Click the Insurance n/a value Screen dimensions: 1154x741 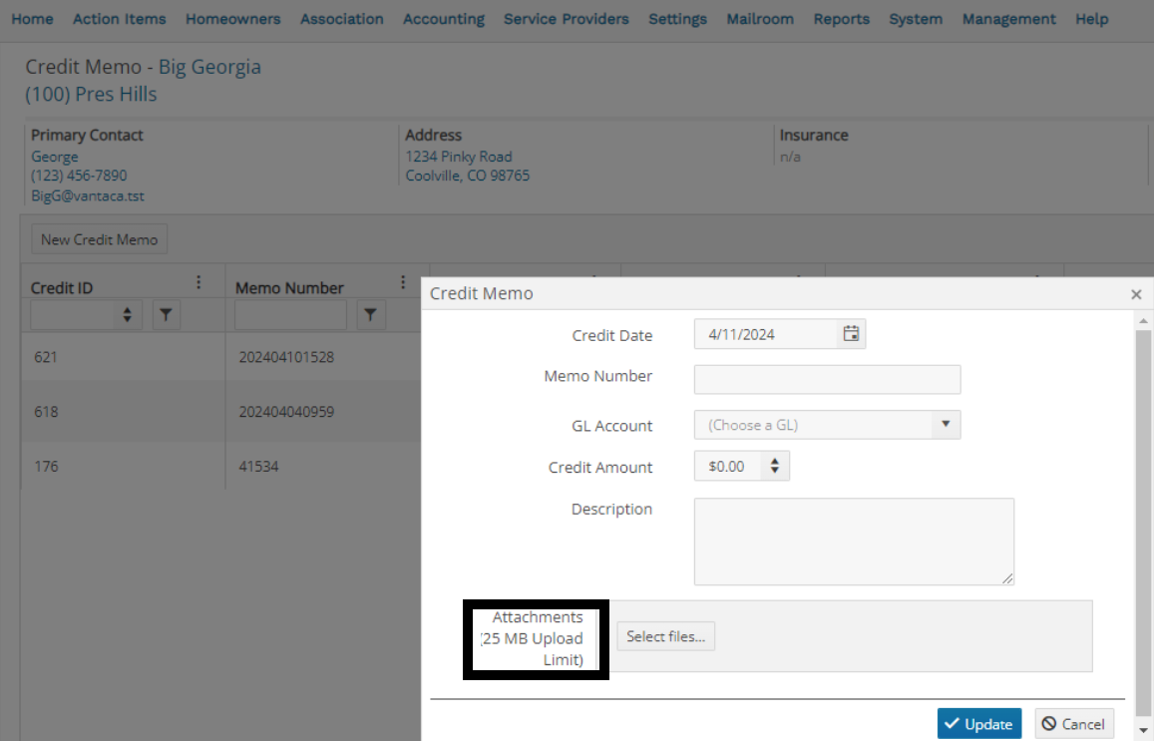[790, 157]
